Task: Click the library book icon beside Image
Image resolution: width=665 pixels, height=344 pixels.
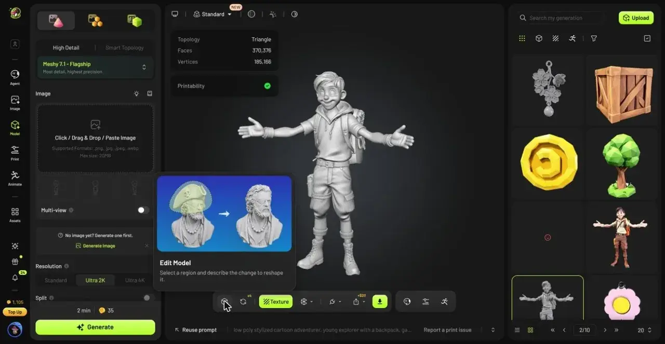Action: [150, 93]
